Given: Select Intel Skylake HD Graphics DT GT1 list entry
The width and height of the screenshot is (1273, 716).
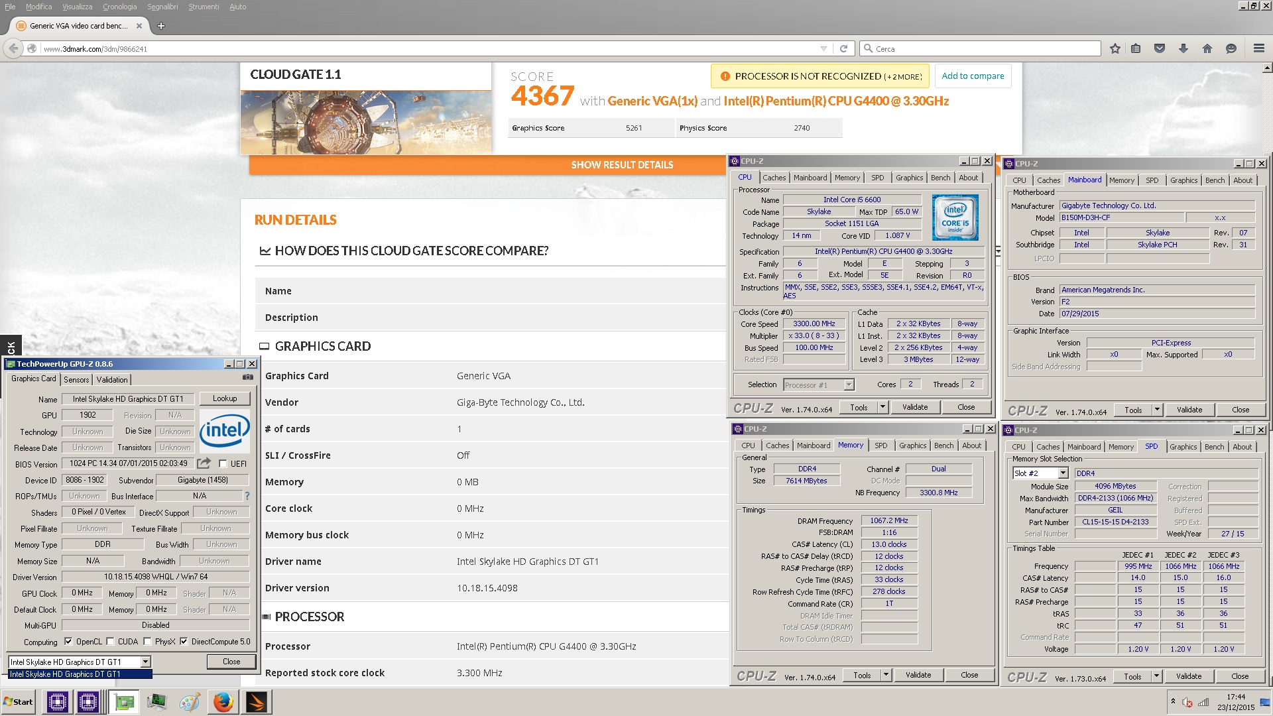Looking at the screenshot, I should (x=80, y=674).
